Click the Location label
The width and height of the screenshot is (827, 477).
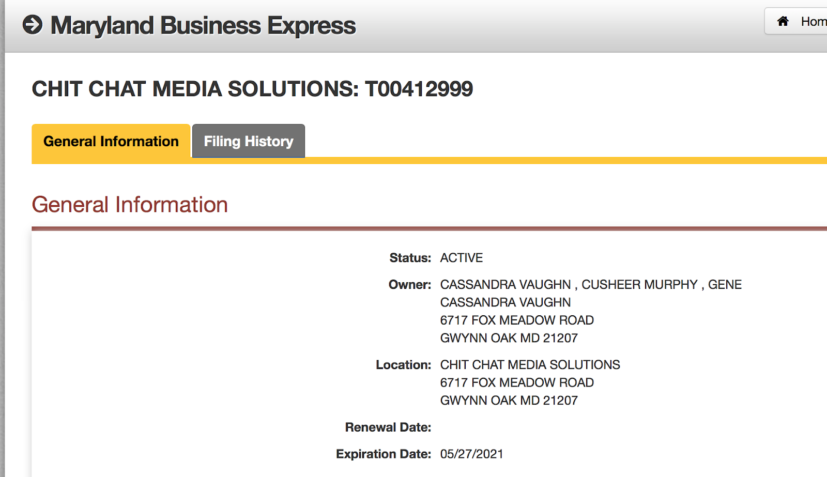point(403,365)
